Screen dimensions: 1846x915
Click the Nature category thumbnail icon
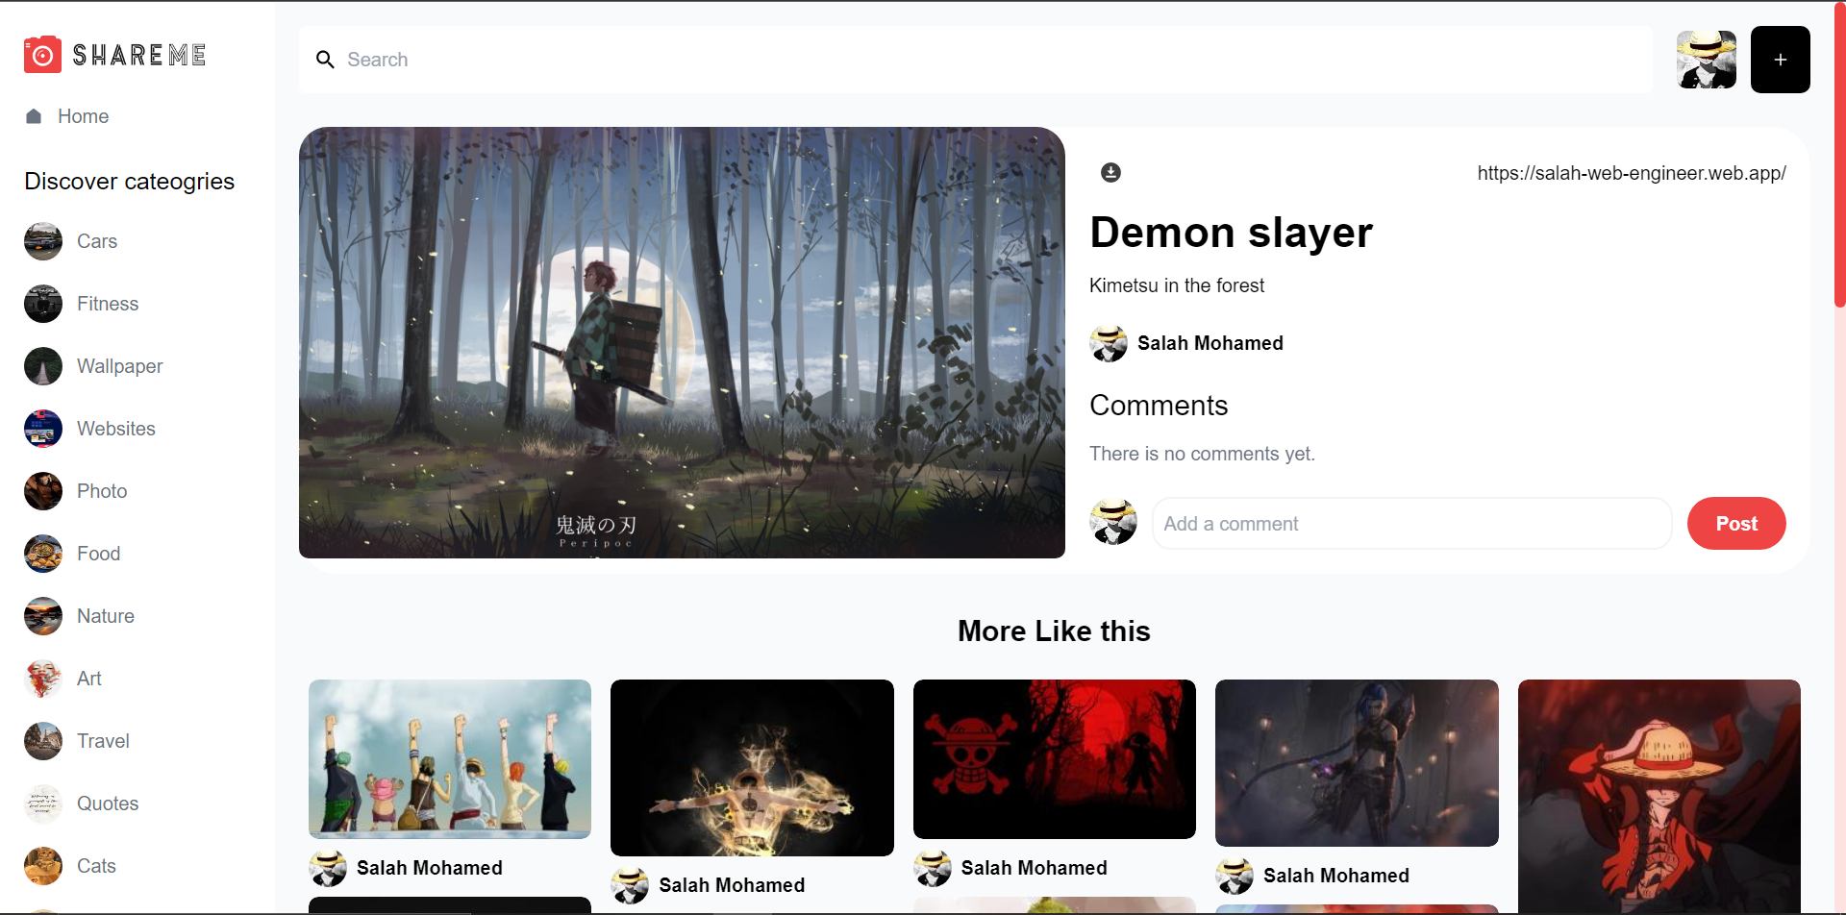(43, 616)
